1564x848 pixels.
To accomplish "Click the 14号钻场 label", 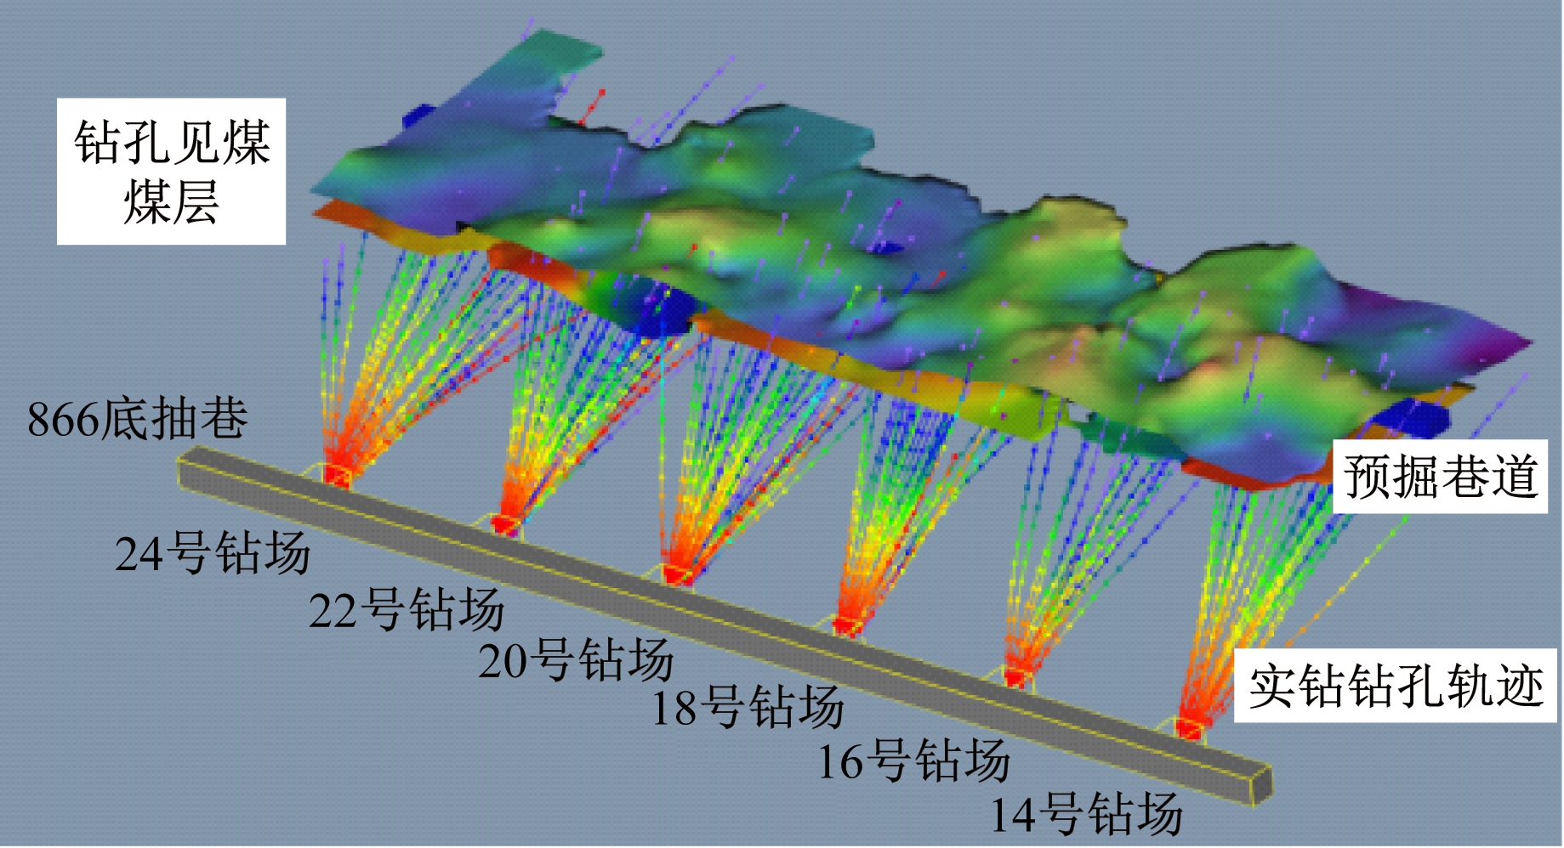I will point(1086,813).
